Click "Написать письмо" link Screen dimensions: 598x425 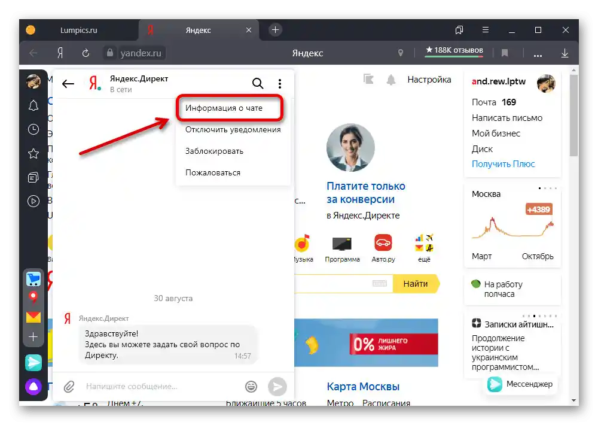point(507,118)
